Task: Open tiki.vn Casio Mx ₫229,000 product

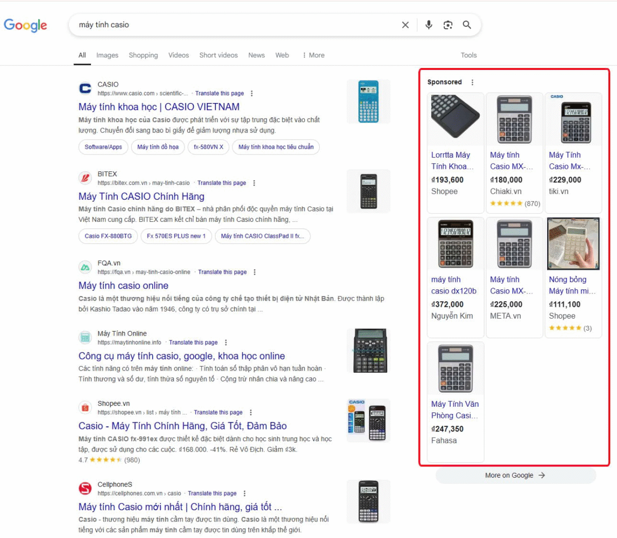Action: [x=573, y=153]
